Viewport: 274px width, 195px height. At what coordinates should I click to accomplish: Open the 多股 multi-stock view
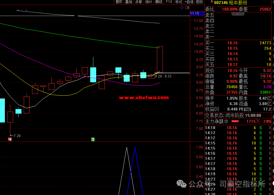tap(139, 2)
